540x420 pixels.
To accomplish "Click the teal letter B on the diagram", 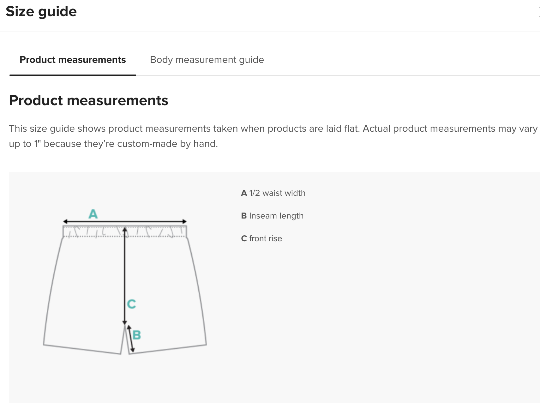I will (x=137, y=335).
